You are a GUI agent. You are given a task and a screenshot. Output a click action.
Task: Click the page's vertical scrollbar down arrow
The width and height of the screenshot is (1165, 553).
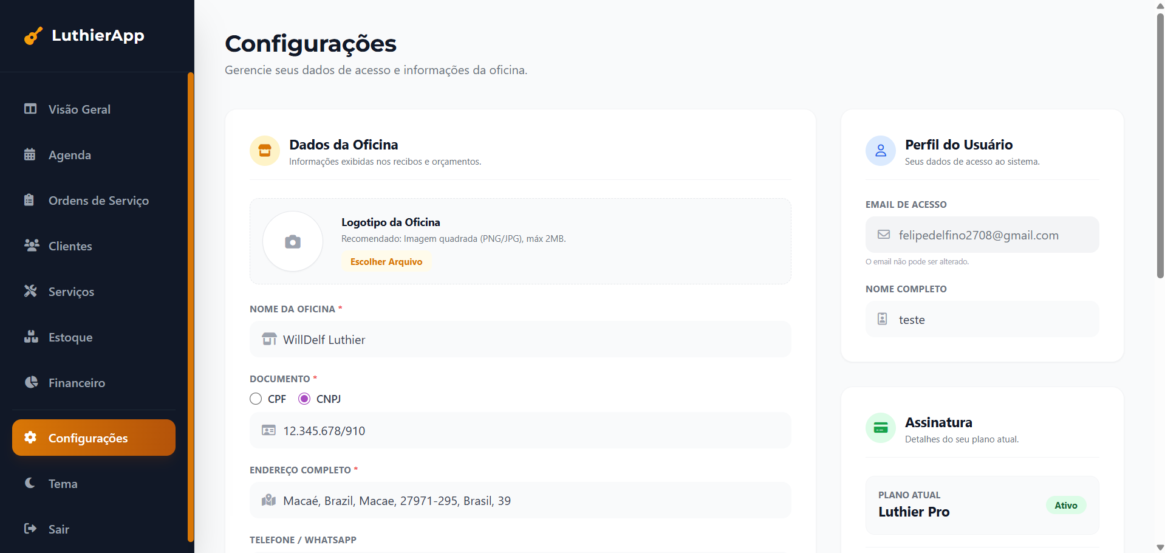(x=1160, y=548)
